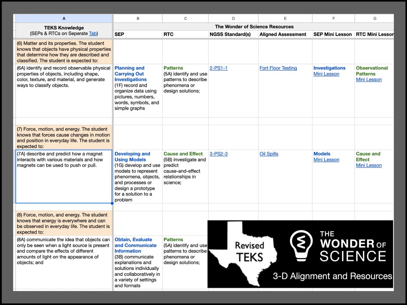407x305 pixels.
Task: Select the highlighted (7A) magnet standard cell
Action: (x=63, y=176)
